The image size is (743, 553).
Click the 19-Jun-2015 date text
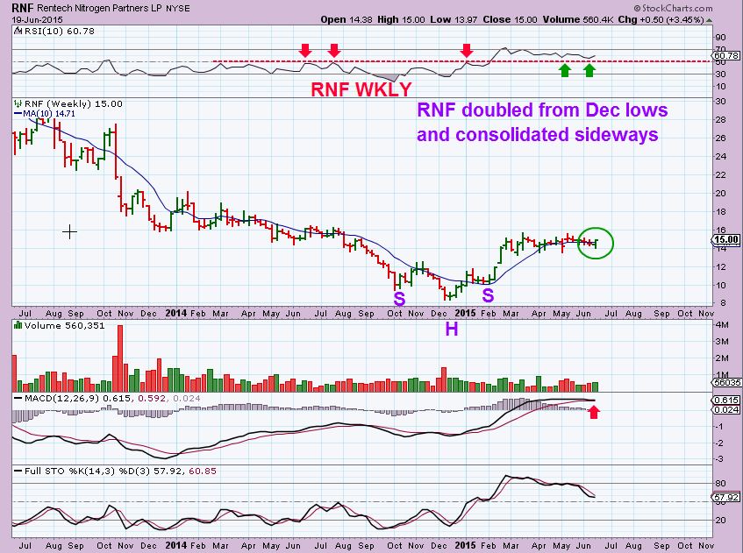(37, 20)
